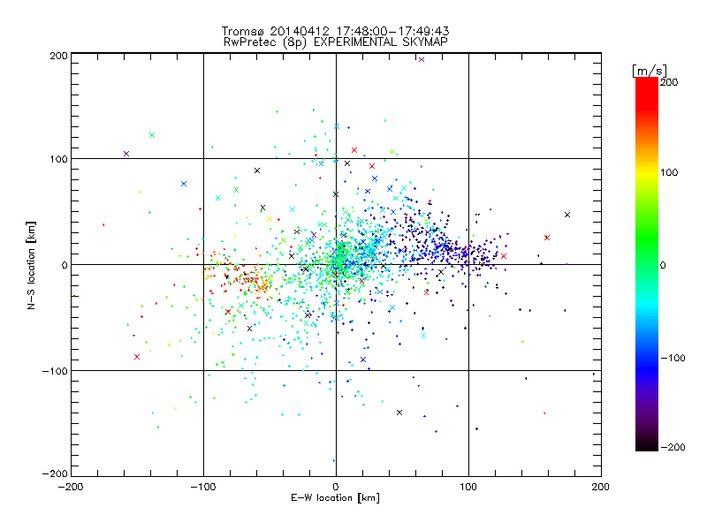
Task: Click the colorbar tick label '100'
Action: point(669,172)
